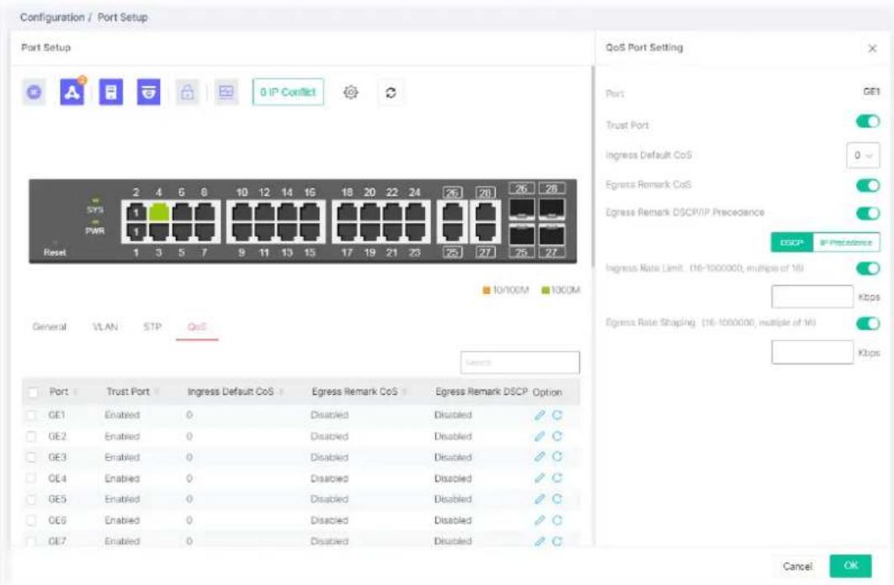Check the GE1 row checkbox

31,415
